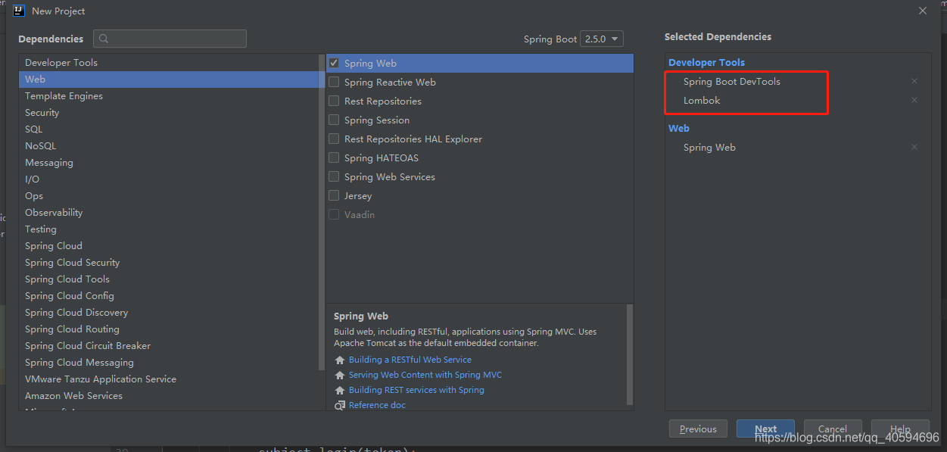
Task: Go back with the Previous button
Action: coord(698,429)
